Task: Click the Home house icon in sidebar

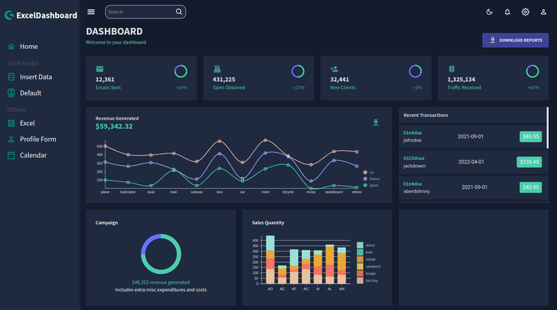Action: pyautogui.click(x=11, y=46)
